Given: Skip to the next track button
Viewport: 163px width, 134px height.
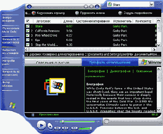Looking at the screenshot, I should pos(65,128).
